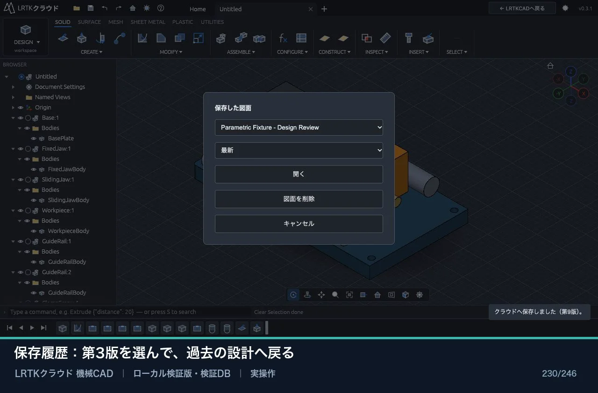Toggle visibility of FixedJawBody
The height and width of the screenshot is (393, 598).
point(34,169)
